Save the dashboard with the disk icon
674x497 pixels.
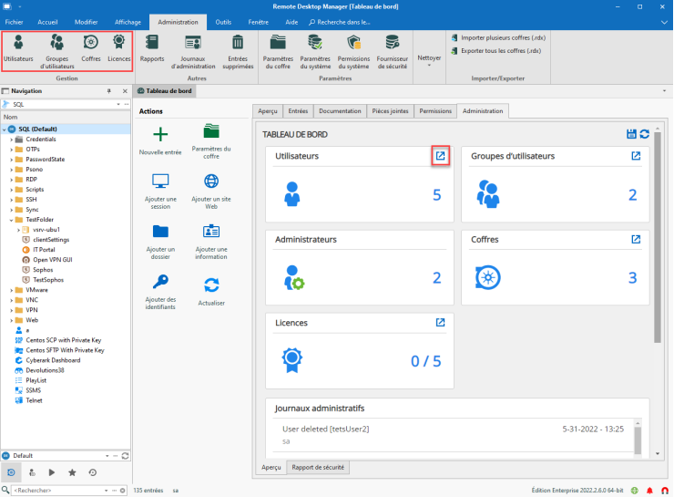[x=631, y=134]
